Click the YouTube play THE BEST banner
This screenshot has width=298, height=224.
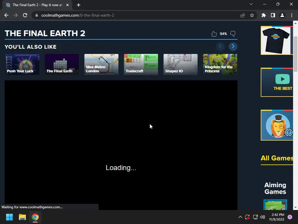coord(277,82)
